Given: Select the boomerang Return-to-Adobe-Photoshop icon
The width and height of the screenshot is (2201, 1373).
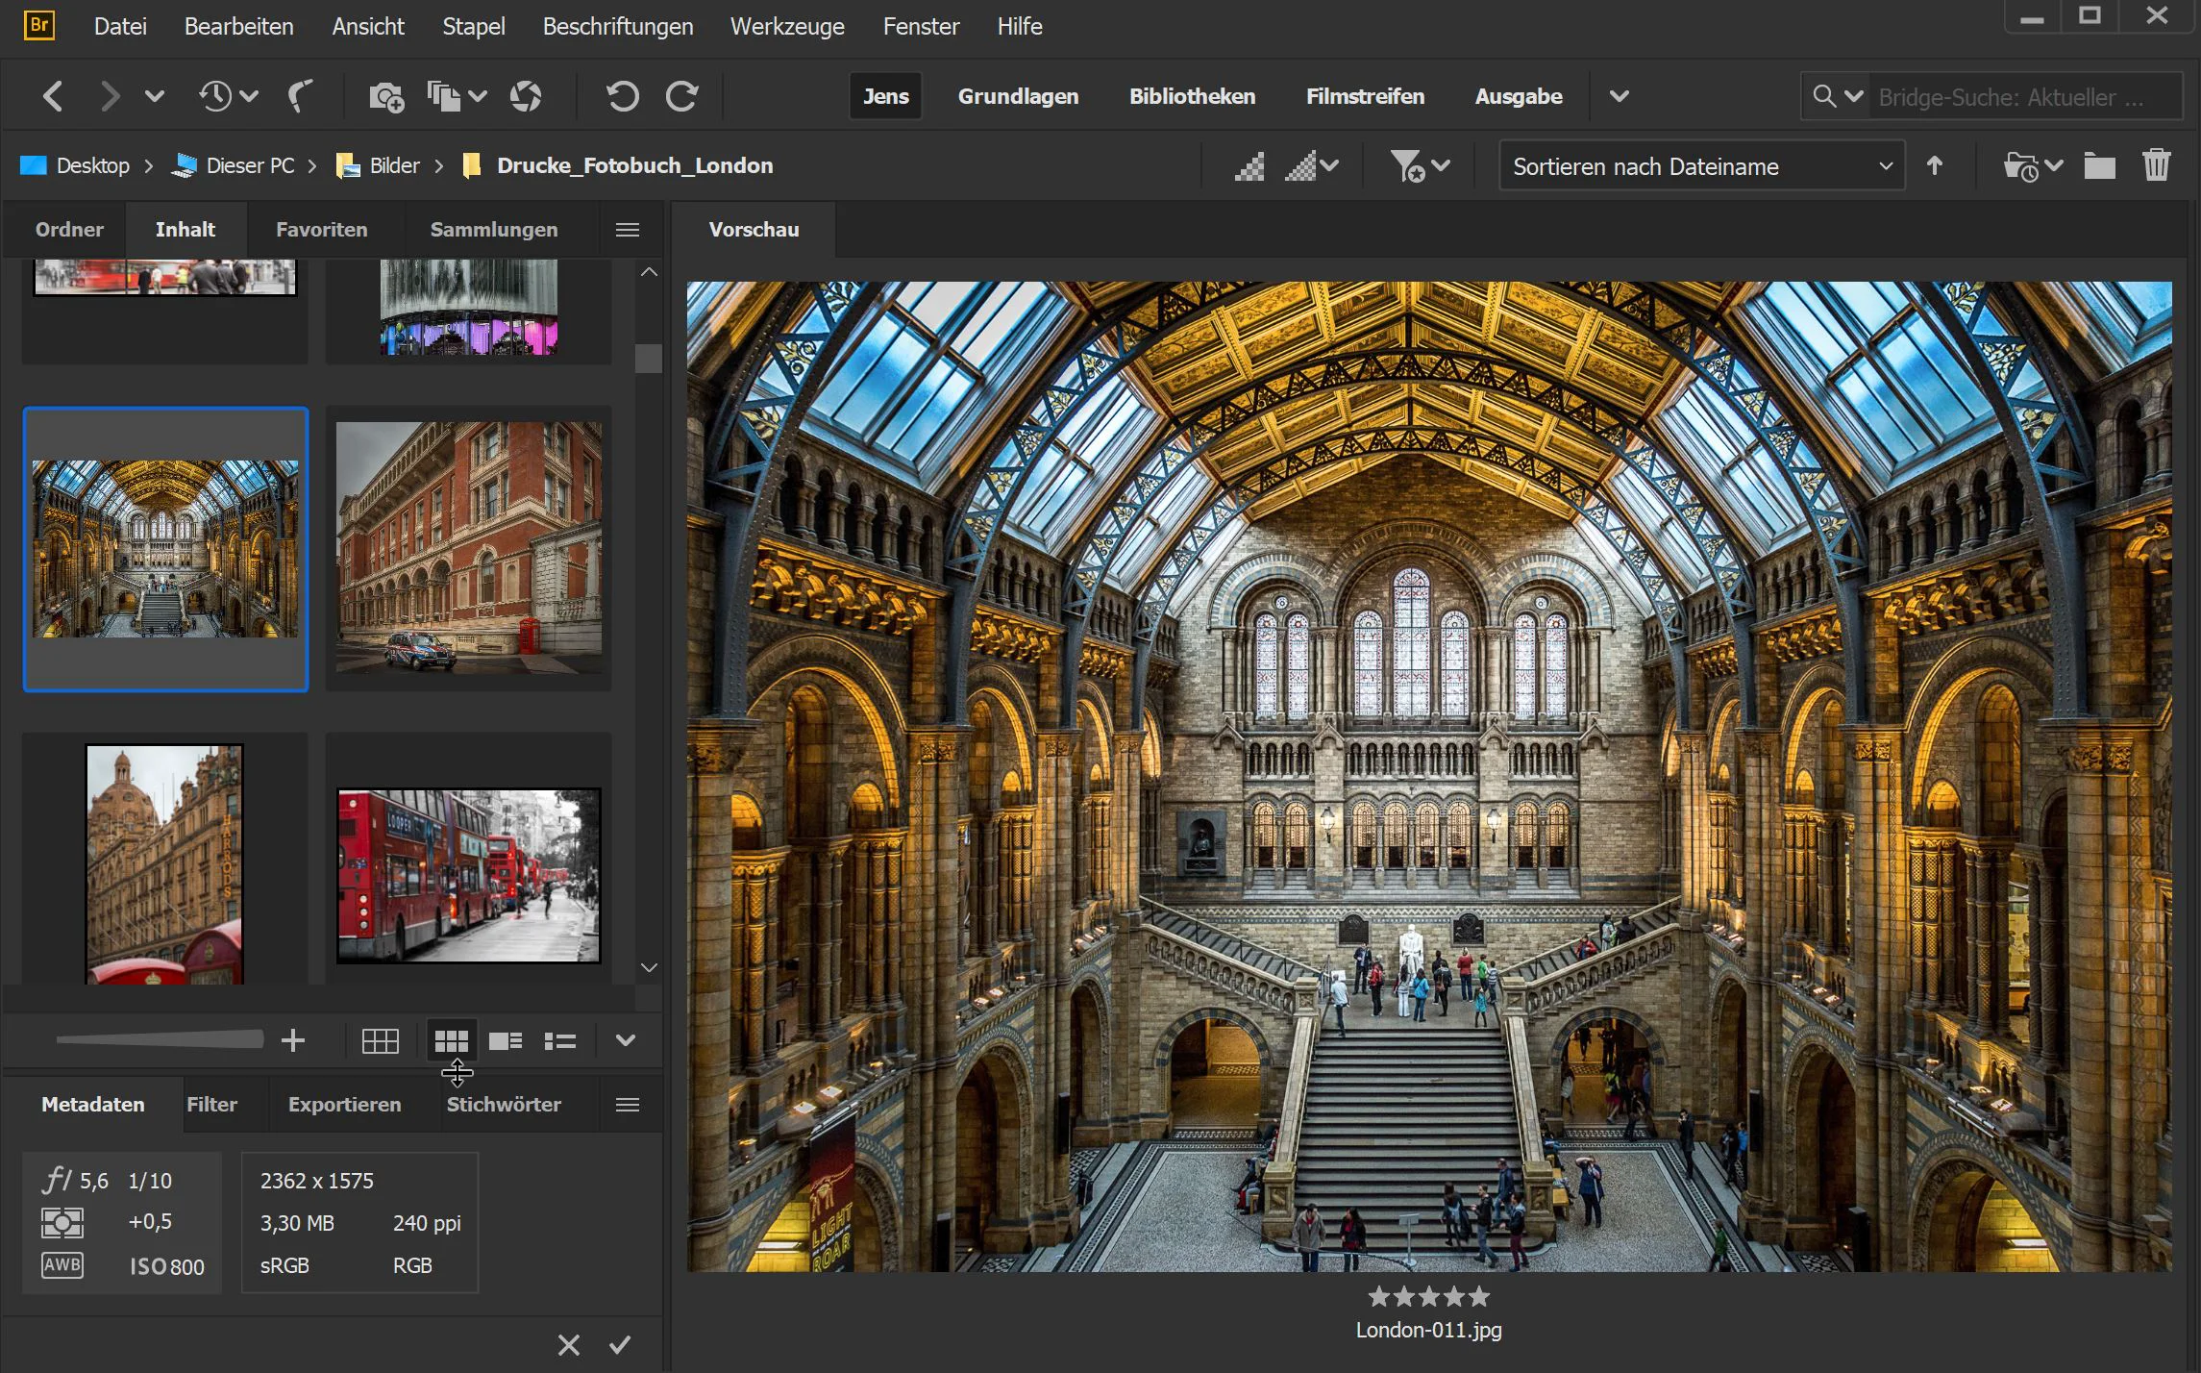Looking at the screenshot, I should [303, 95].
